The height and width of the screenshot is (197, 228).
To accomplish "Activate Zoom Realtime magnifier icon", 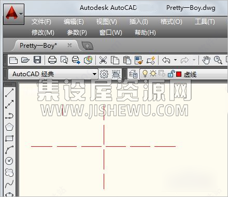I will click(218, 60).
